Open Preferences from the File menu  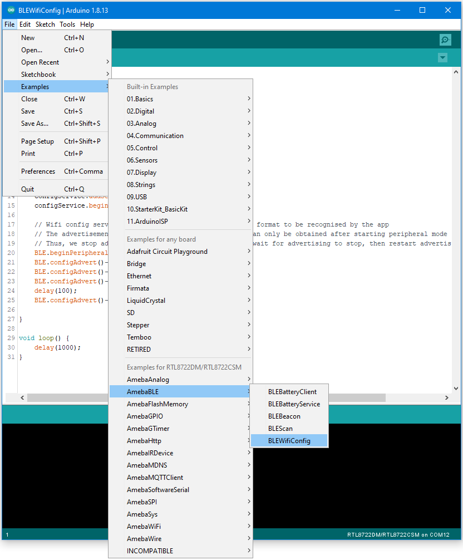pyautogui.click(x=38, y=171)
